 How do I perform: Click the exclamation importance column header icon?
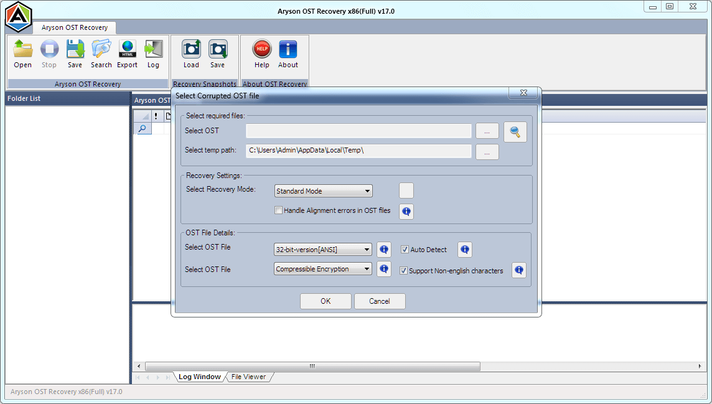[x=156, y=116]
